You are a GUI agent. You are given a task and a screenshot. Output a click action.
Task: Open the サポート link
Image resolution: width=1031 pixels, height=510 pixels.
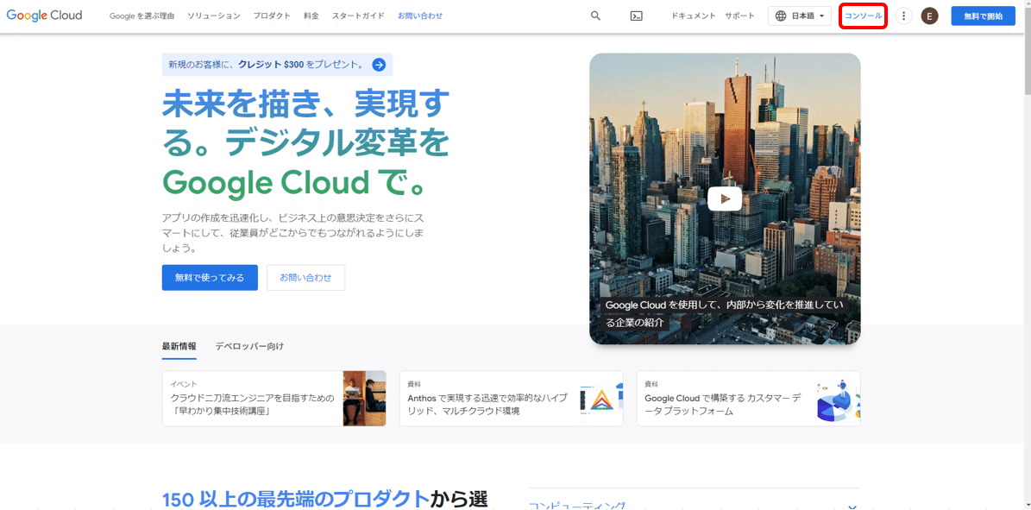pyautogui.click(x=740, y=16)
